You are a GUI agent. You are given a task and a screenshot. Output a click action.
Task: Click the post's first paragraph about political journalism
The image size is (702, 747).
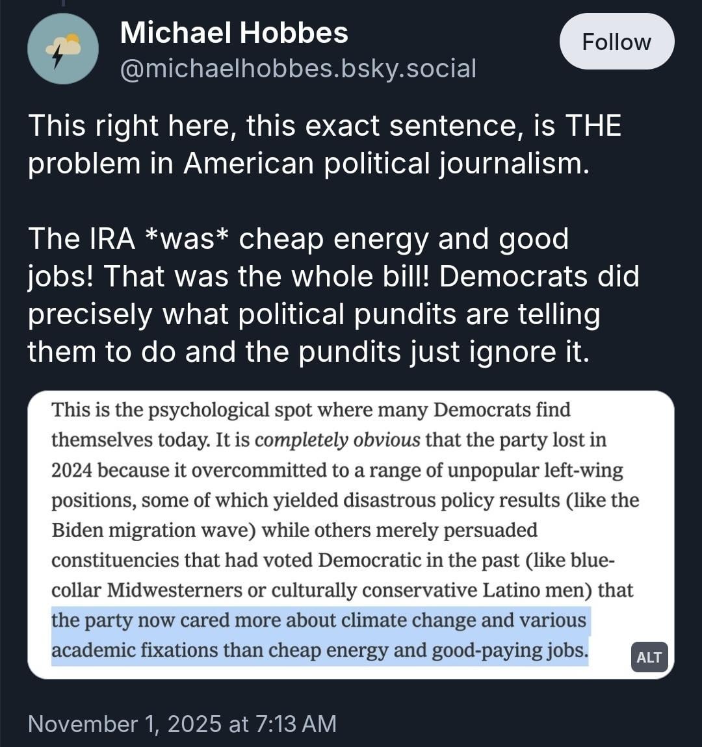pyautogui.click(x=324, y=144)
